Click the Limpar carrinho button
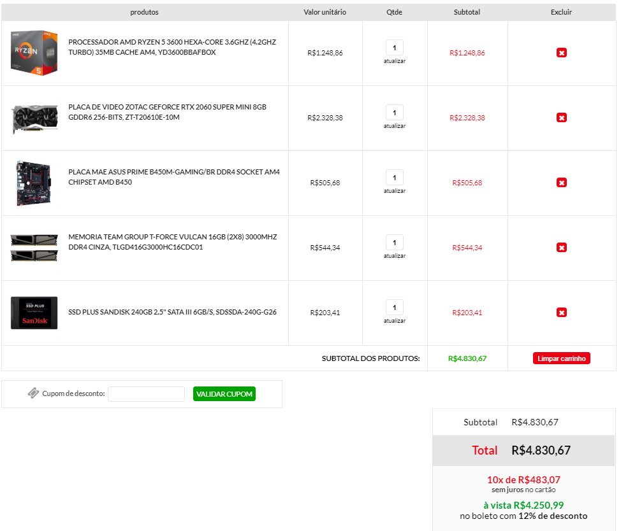 [x=561, y=358]
